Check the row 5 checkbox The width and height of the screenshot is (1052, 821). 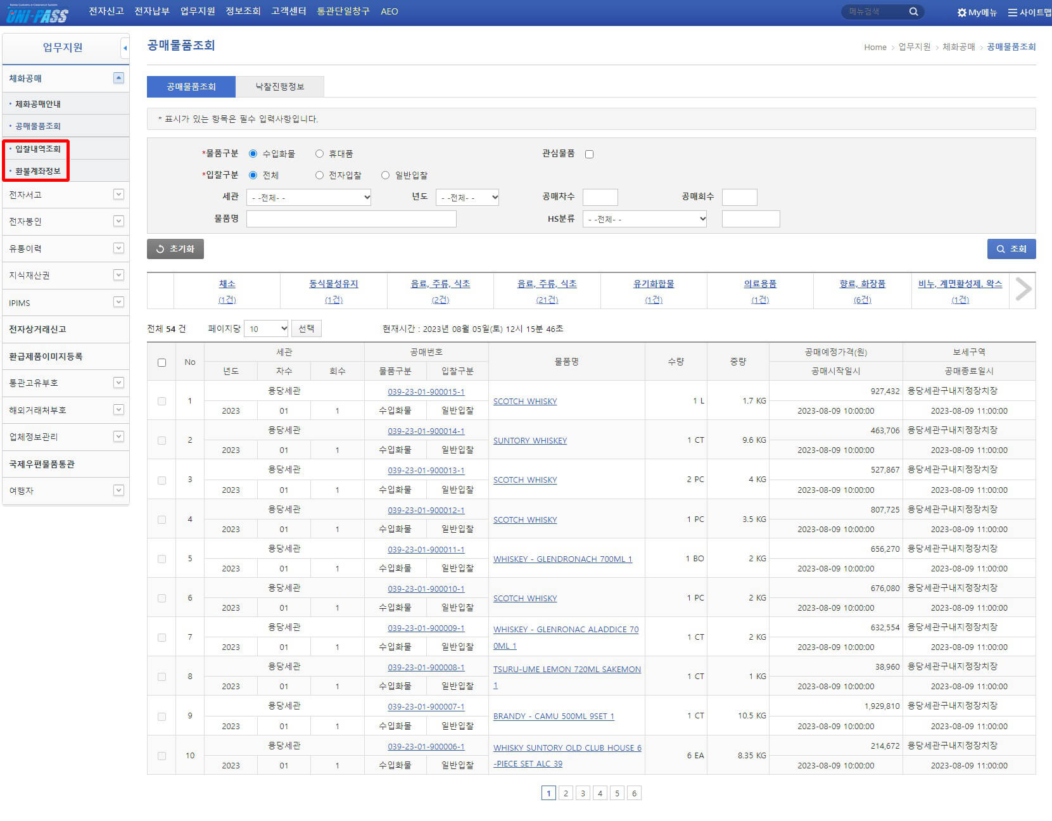click(x=162, y=559)
